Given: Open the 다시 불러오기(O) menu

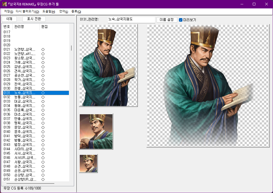Looking at the screenshot, I should pos(27,12).
